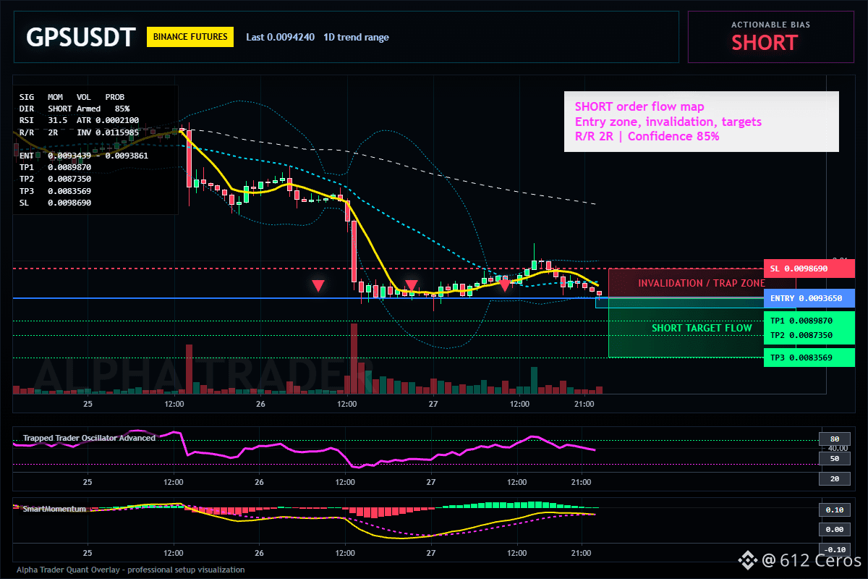Click the Last 0.0094240 price text
Viewport: 868px width, 579px height.
point(280,37)
